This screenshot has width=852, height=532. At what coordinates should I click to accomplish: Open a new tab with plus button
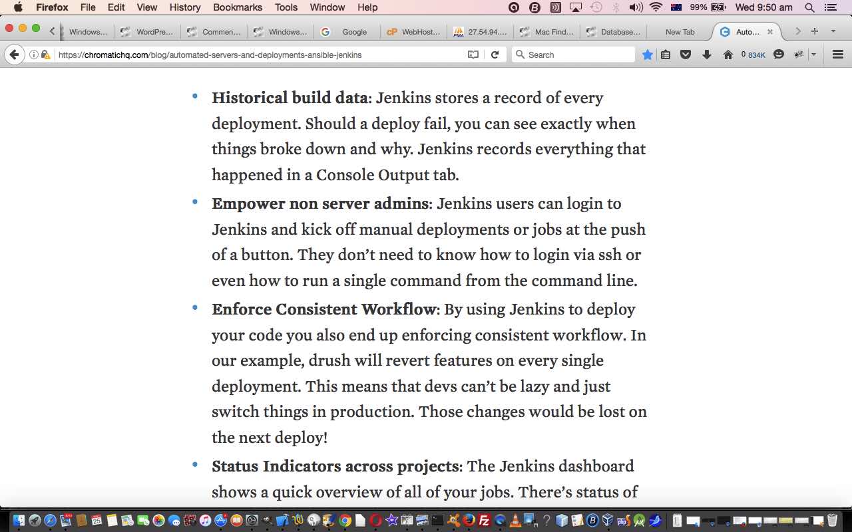coord(814,31)
